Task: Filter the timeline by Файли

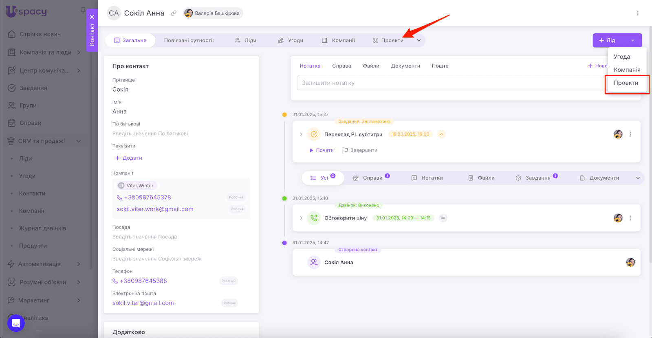Action: (x=481, y=178)
